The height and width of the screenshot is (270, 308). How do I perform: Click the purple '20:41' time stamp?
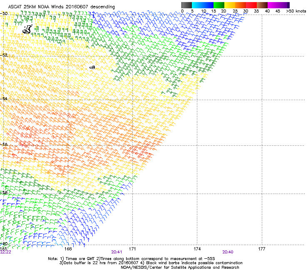(x=117, y=252)
